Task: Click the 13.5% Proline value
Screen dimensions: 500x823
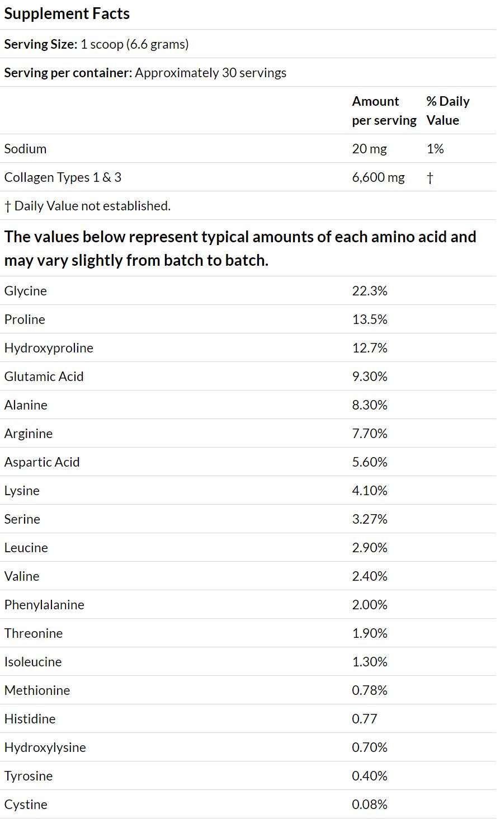Action: tap(370, 319)
